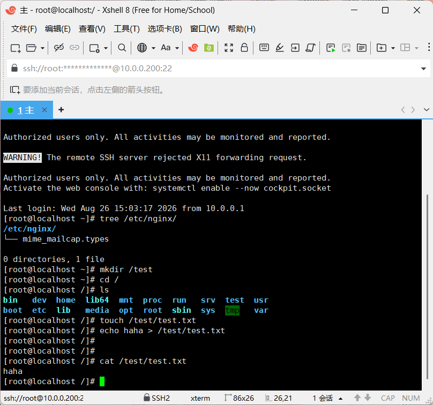Click the globe Encoding icon

tap(142, 48)
